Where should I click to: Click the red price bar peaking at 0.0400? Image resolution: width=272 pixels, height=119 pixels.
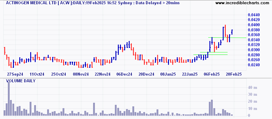(x=225, y=31)
